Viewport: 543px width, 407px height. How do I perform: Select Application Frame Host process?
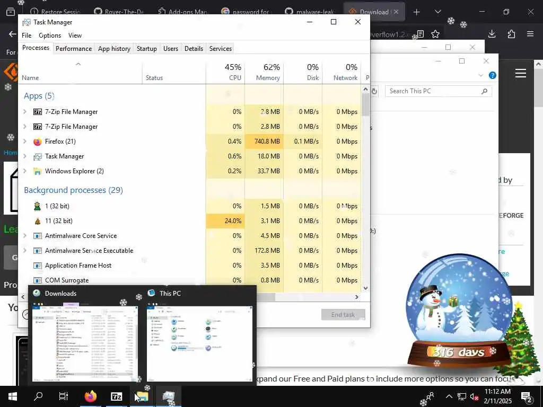click(x=190, y=266)
